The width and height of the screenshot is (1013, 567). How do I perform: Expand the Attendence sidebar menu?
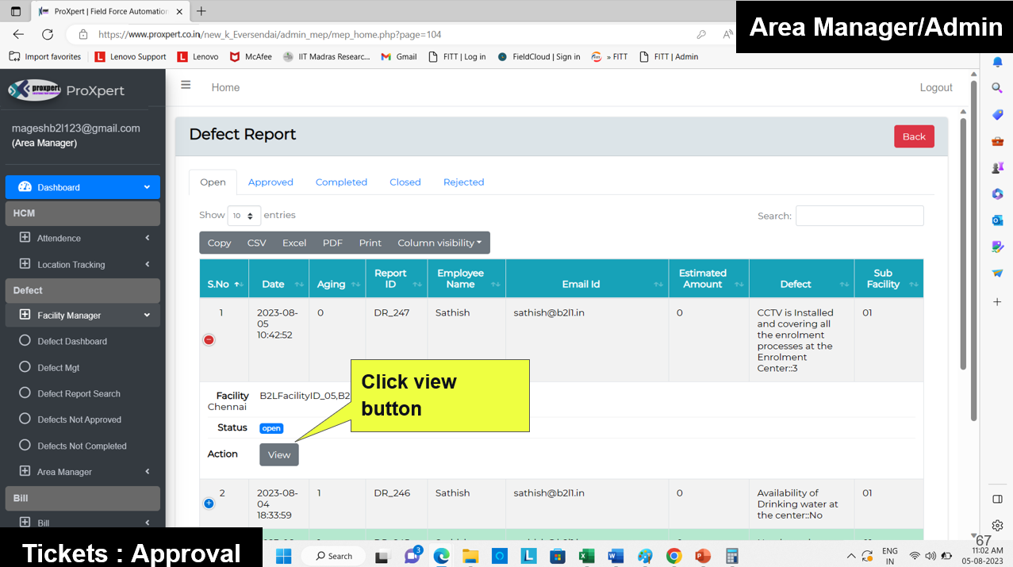point(59,238)
